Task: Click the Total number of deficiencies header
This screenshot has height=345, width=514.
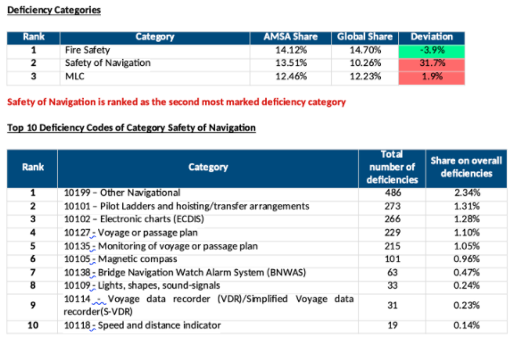Action: tap(392, 168)
